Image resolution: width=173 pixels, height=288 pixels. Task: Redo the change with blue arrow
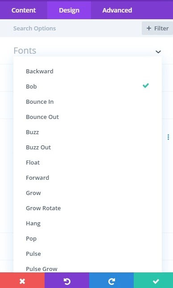[111, 281]
